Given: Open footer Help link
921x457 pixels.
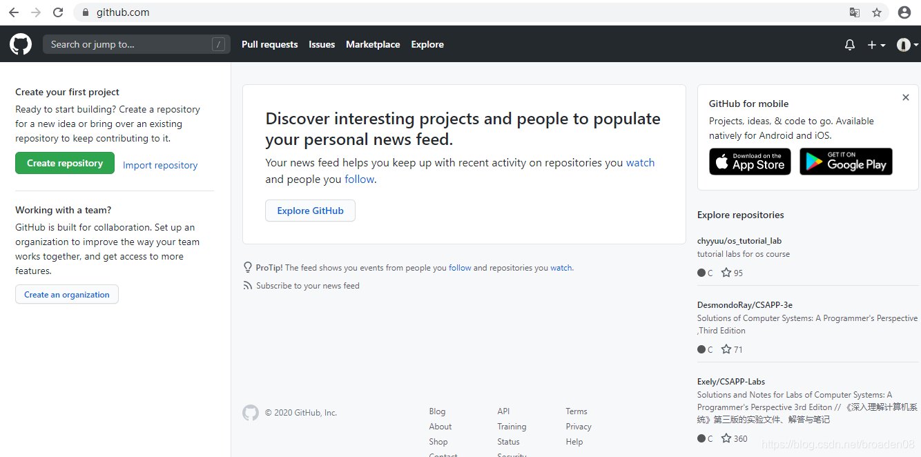Looking at the screenshot, I should coord(574,442).
